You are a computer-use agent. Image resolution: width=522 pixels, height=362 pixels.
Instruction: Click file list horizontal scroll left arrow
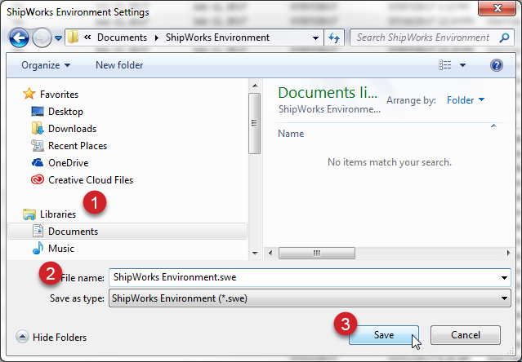coord(270,253)
